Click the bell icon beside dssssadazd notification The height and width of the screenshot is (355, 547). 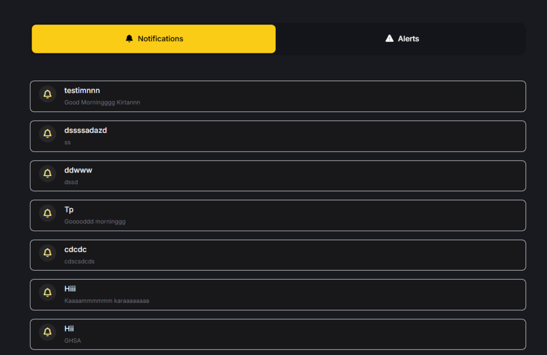[48, 134]
